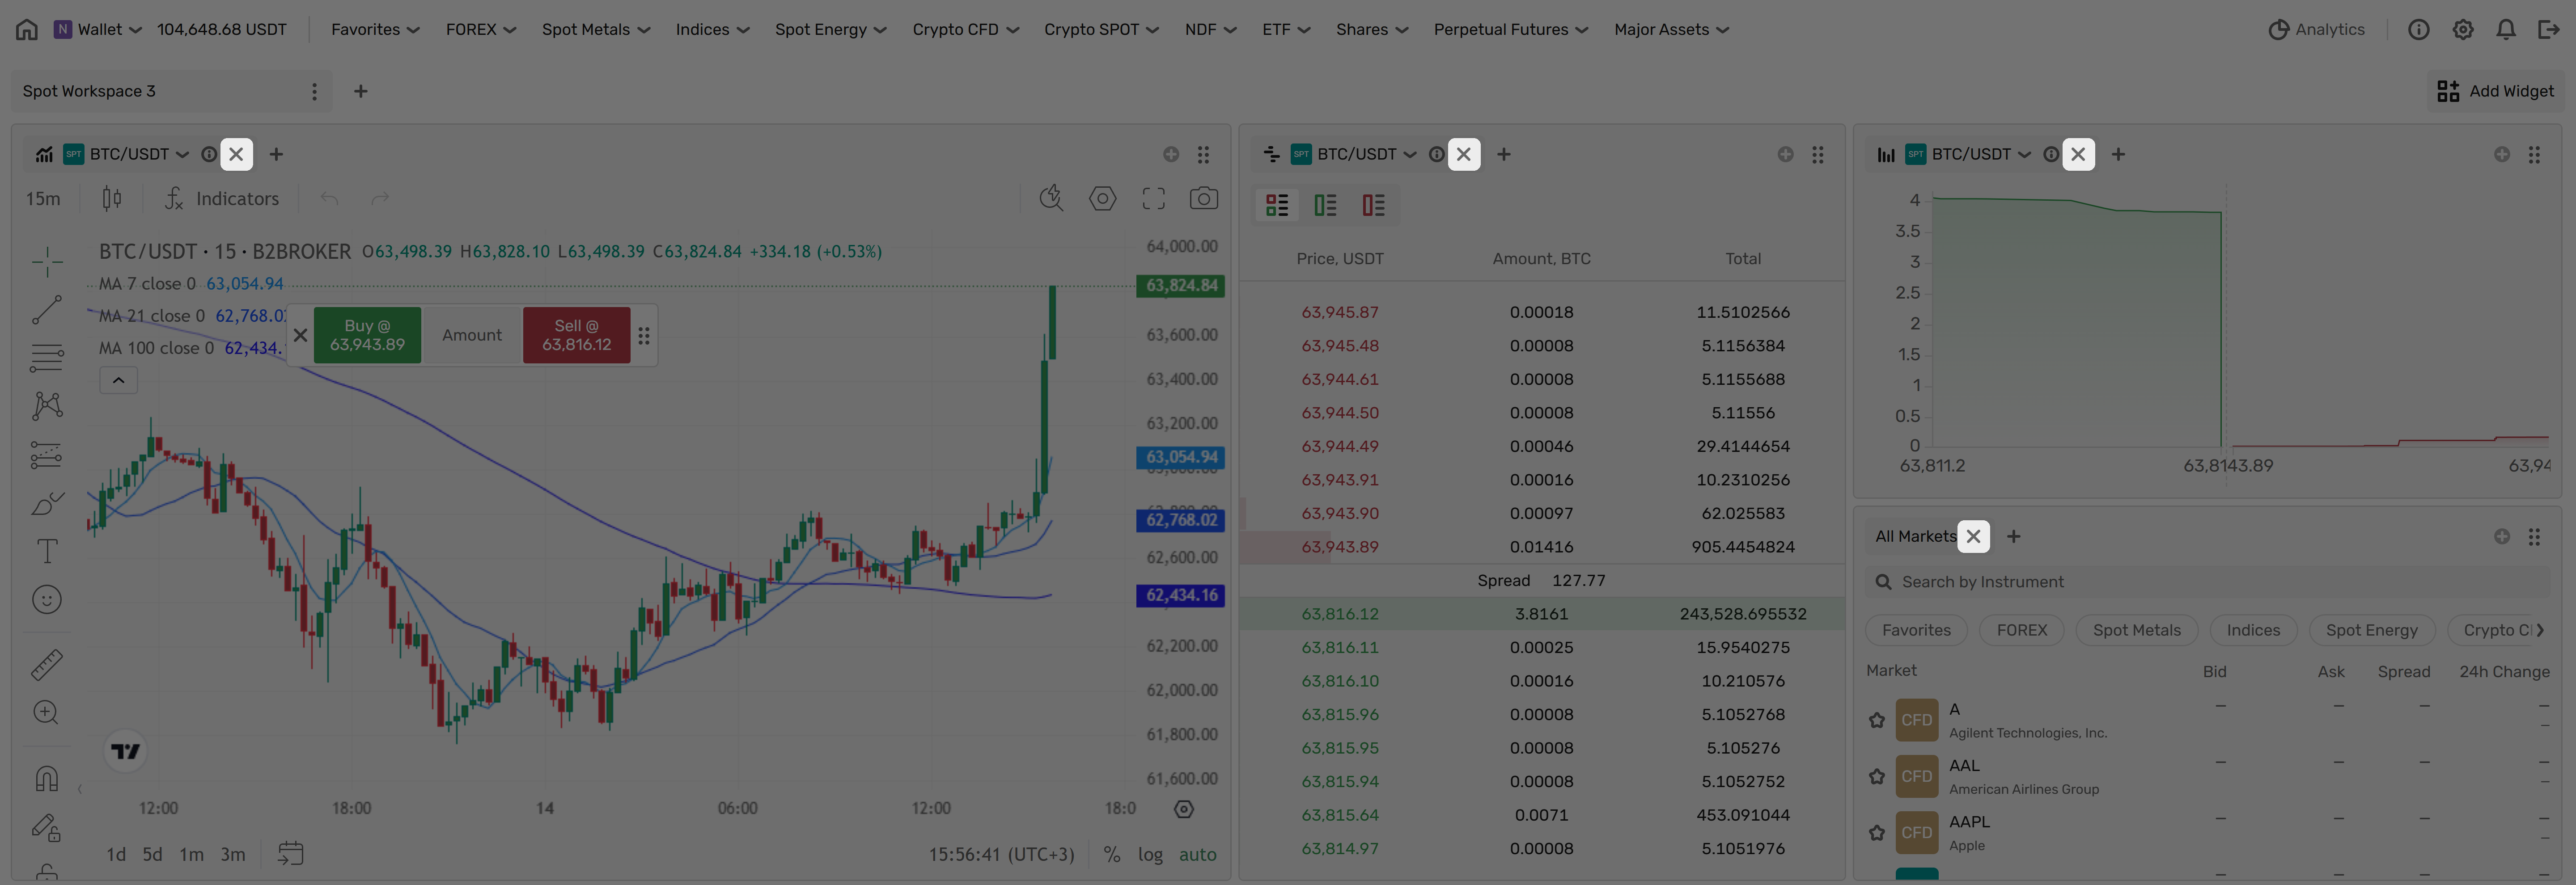The image size is (2576, 885).
Task: Show both bids and asks layout
Action: pyautogui.click(x=1277, y=206)
